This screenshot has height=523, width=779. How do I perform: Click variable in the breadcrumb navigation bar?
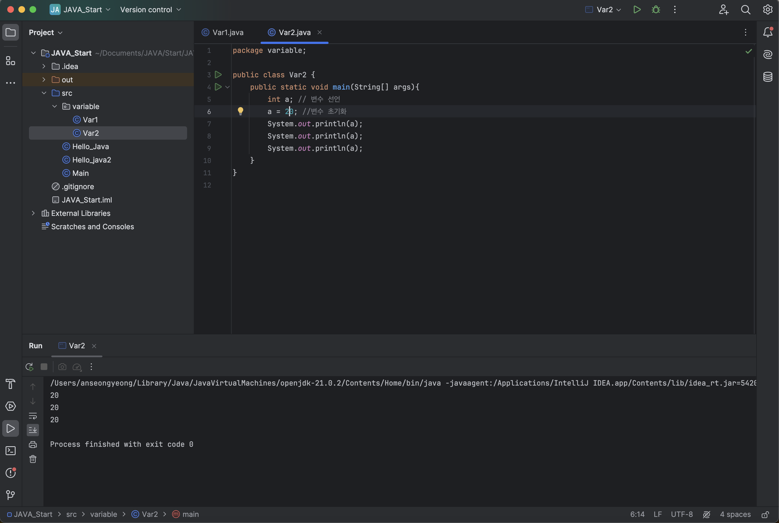point(104,514)
